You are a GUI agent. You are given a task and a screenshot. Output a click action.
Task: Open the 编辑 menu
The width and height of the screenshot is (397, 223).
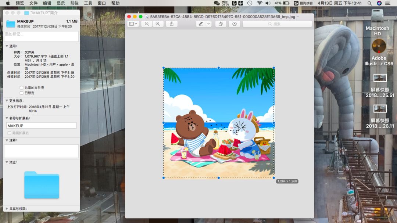click(47, 3)
